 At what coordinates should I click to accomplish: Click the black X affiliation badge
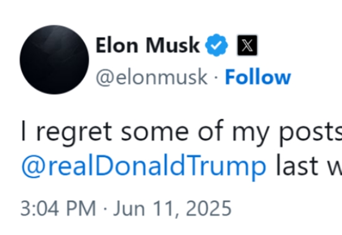(247, 45)
